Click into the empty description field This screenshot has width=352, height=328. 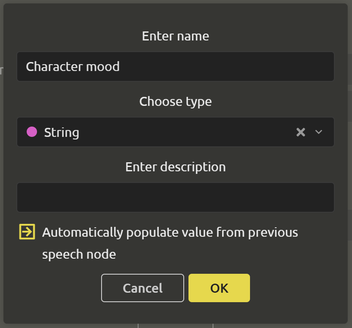[176, 197]
